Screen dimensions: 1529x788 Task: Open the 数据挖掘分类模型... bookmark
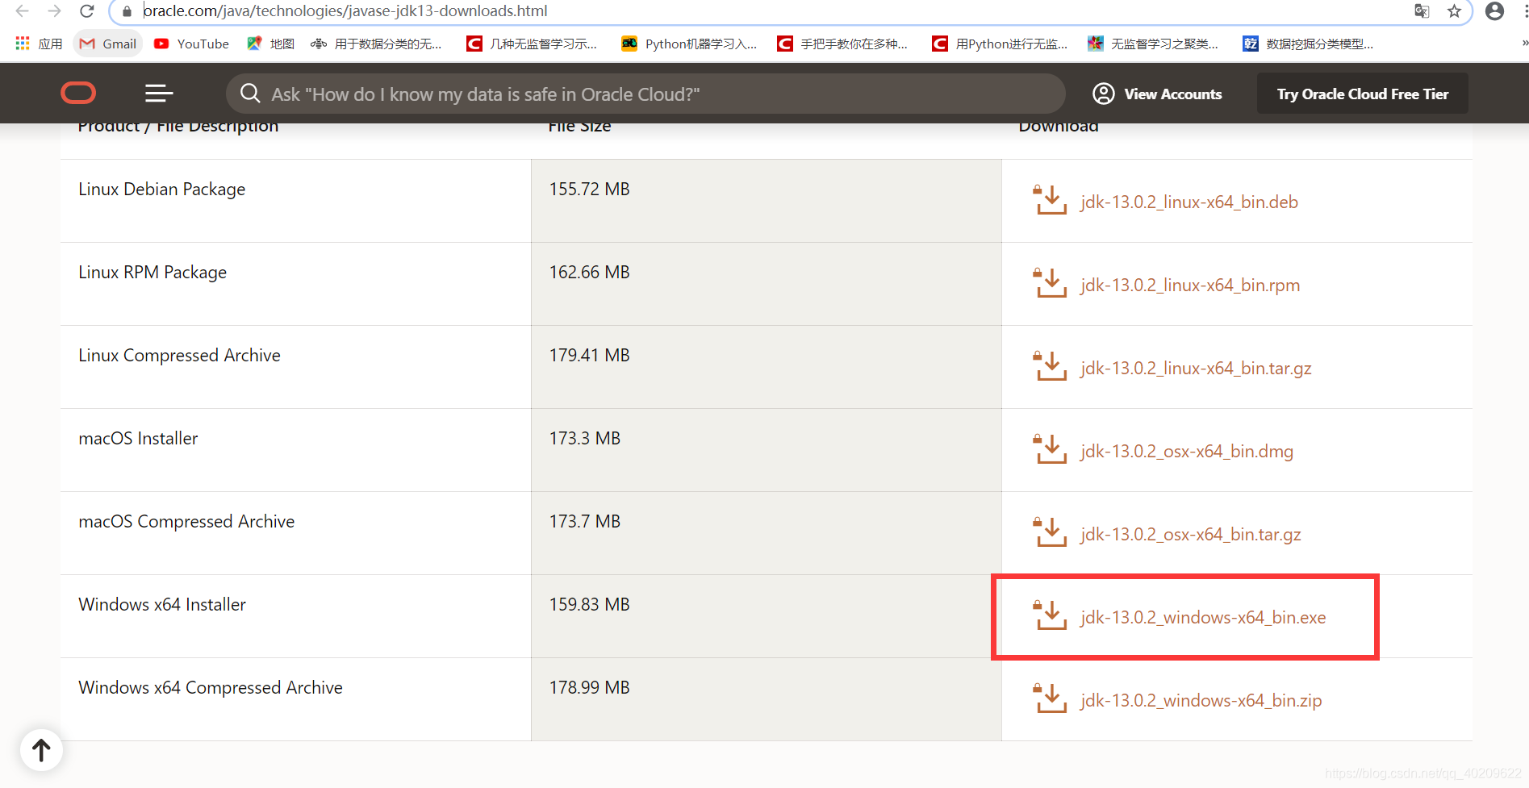1308,44
